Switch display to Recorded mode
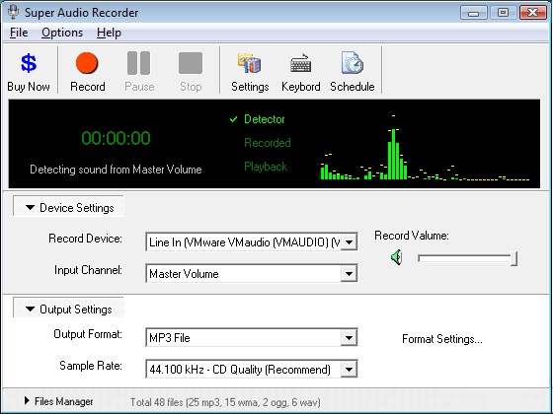 (x=268, y=143)
